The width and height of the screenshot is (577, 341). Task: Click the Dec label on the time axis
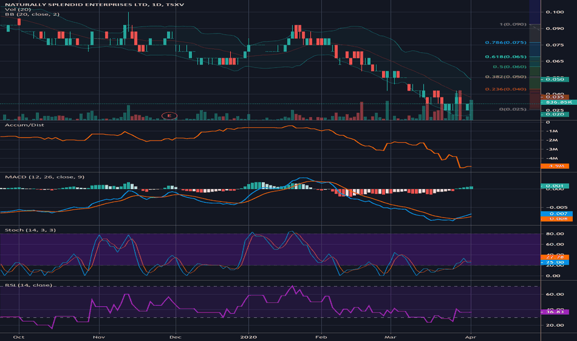[x=176, y=337]
